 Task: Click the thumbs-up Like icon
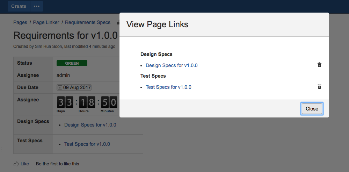[x=16, y=164]
